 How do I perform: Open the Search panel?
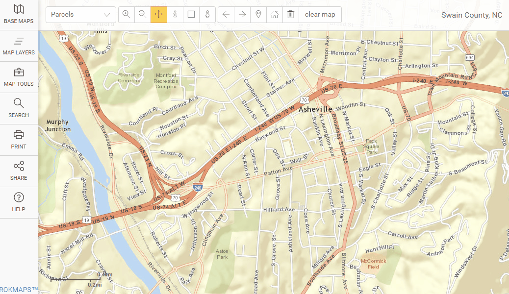point(19,109)
